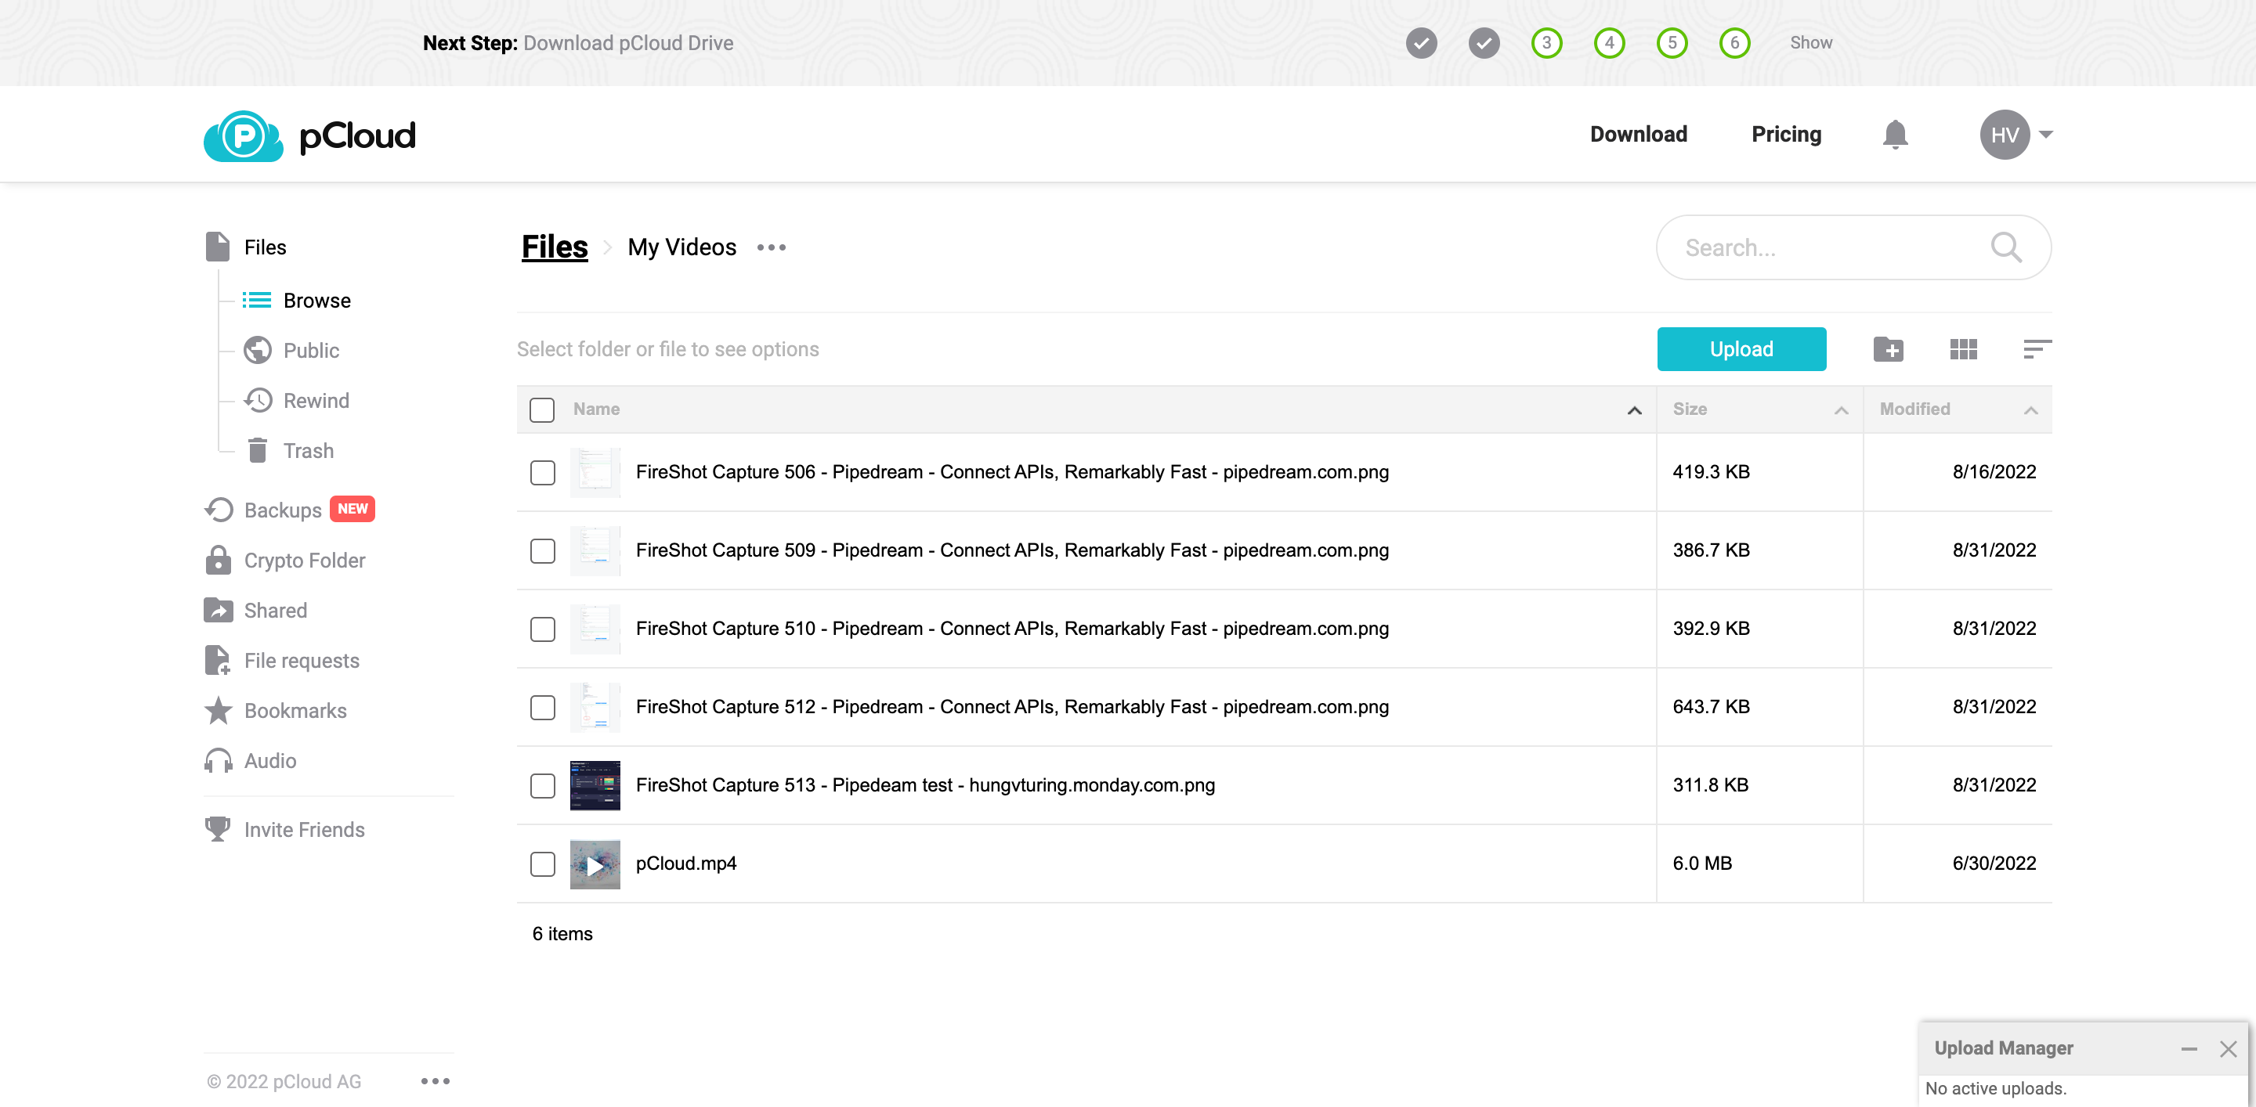Go to the Pricing page
Screen dimensions: 2256x1107
point(1786,134)
